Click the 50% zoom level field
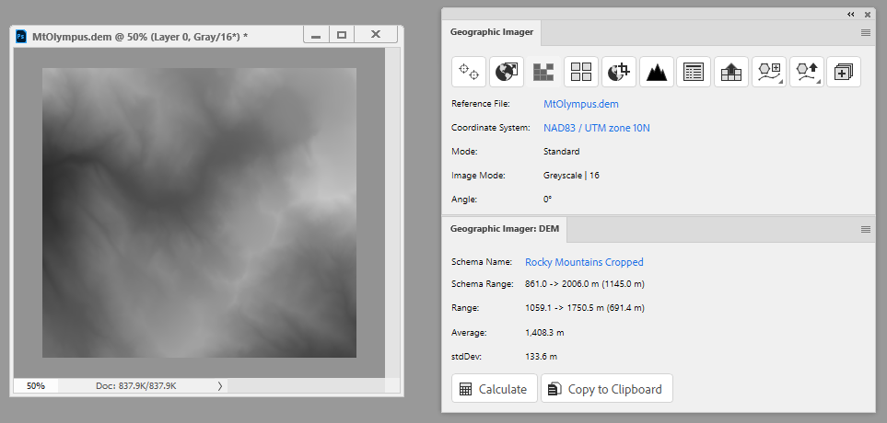 pyautogui.click(x=36, y=386)
